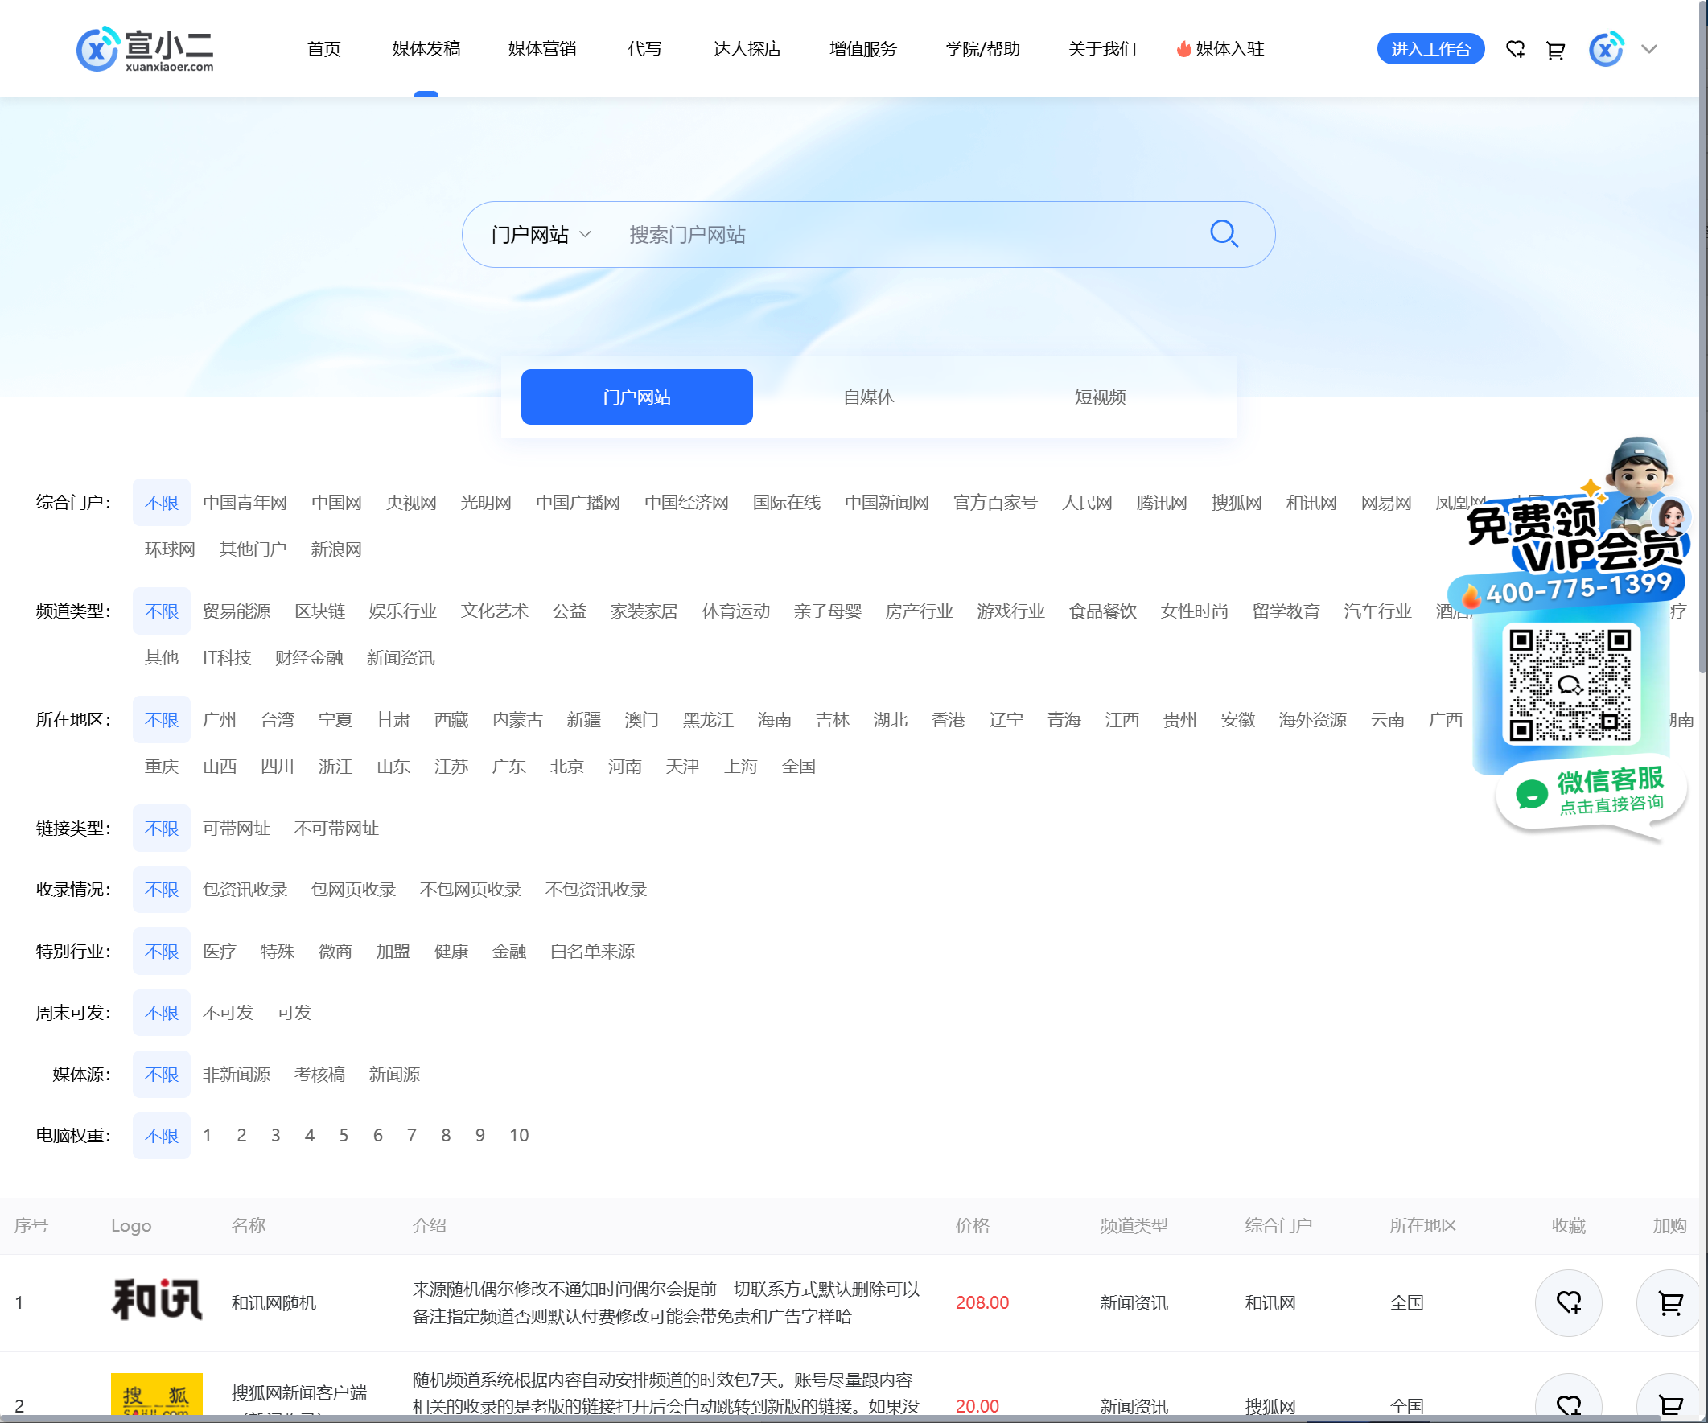
Task: Filter 频道类型 by IT科技
Action: pos(226,658)
